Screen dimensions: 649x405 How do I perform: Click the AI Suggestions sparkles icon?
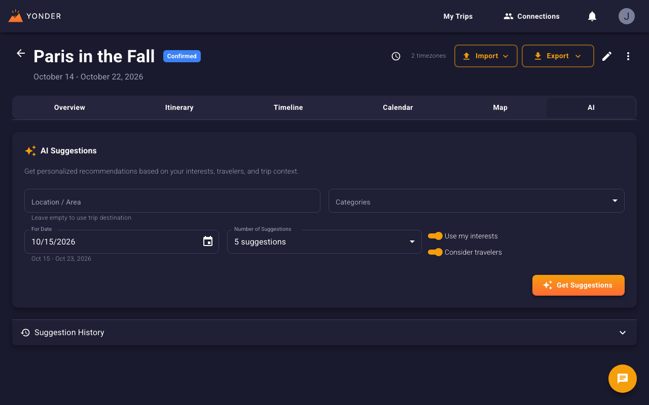coord(30,150)
